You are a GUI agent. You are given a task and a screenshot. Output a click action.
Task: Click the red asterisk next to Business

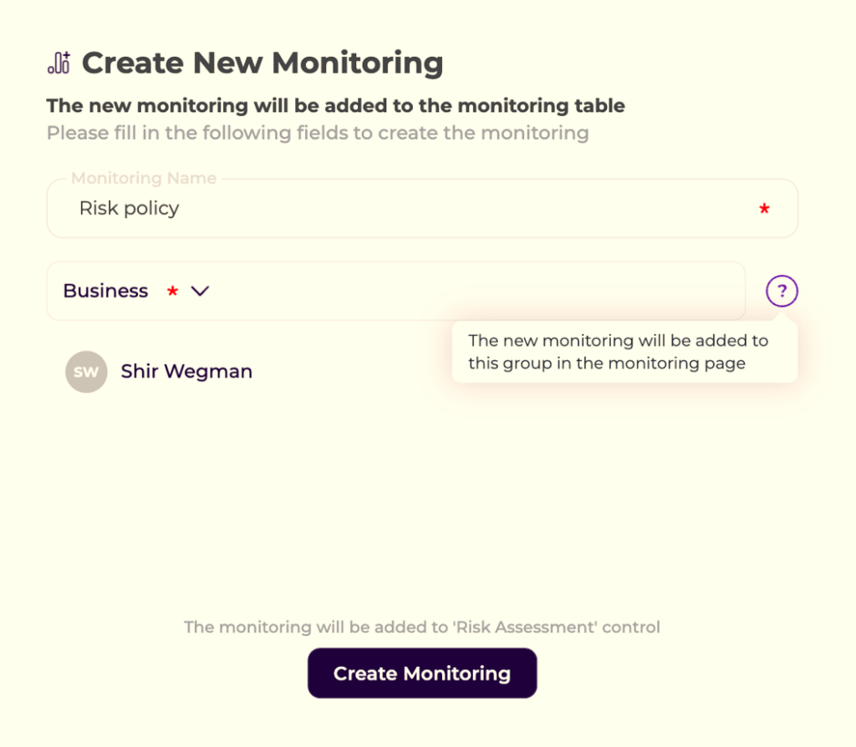[172, 291]
